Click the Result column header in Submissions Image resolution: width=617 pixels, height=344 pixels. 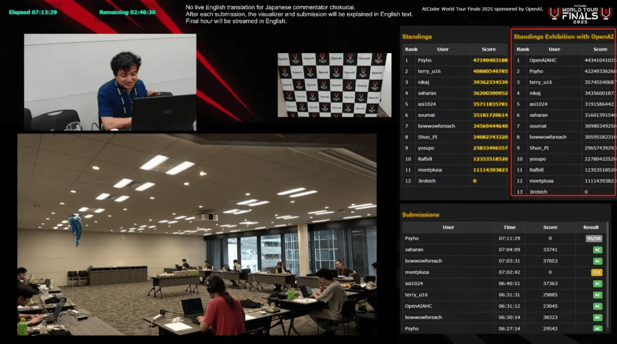click(591, 227)
